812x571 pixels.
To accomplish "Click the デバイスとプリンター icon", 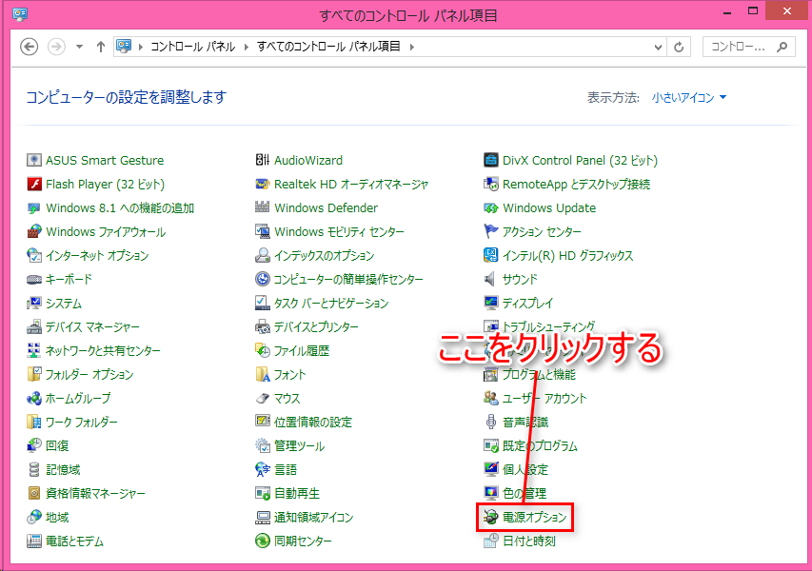I will (x=263, y=327).
